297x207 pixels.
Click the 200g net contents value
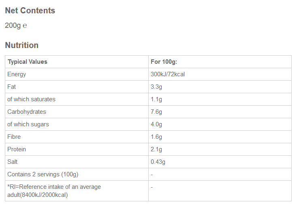(x=13, y=25)
